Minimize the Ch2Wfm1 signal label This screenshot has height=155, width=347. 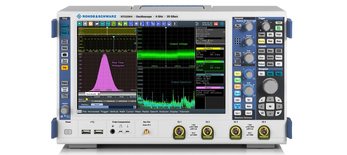click(222, 62)
